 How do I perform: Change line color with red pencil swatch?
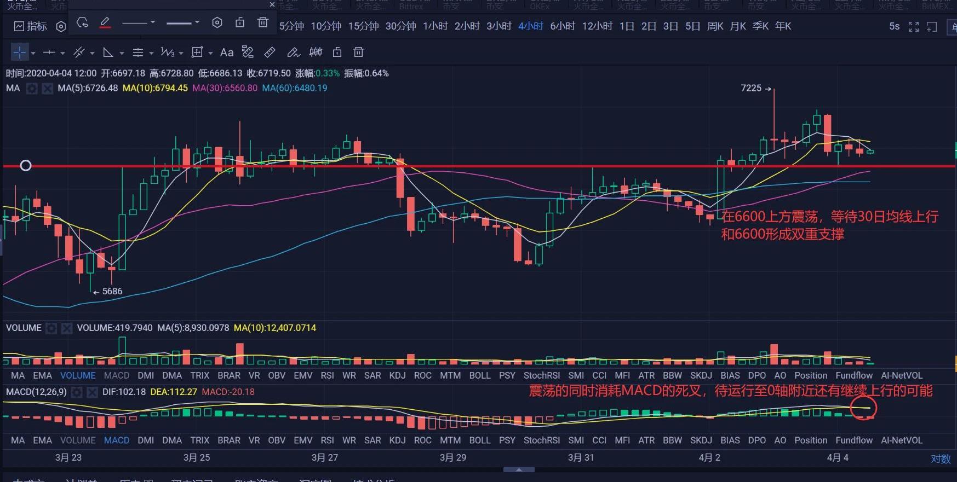click(105, 23)
